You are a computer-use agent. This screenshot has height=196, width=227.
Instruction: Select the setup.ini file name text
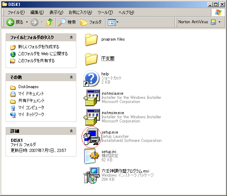[x=109, y=152]
